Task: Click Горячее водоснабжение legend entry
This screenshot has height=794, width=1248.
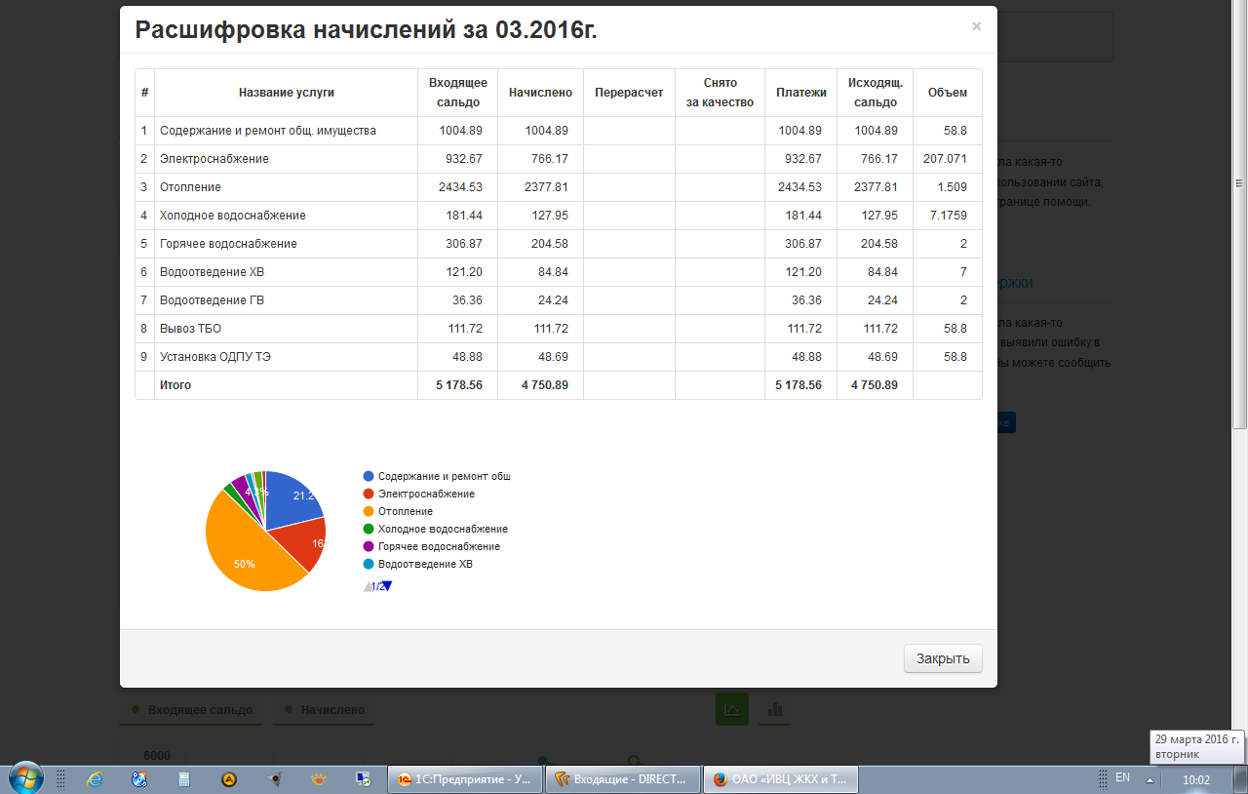Action: 439,546
